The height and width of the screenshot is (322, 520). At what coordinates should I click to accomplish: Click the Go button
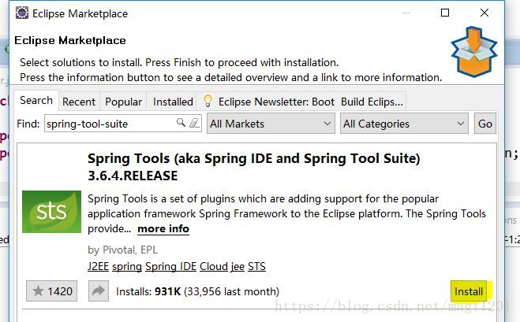coord(485,124)
